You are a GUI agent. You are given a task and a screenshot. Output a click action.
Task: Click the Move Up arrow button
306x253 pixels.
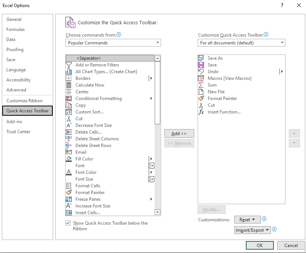(x=294, y=134)
